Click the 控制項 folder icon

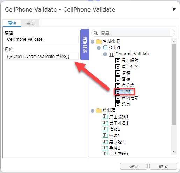pos(99,111)
